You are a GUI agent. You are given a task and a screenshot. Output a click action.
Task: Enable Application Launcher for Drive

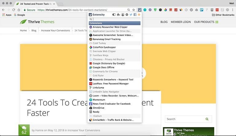tap(114, 31)
